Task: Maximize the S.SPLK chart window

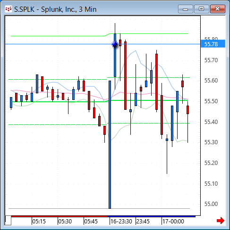Action: tap(201, 9)
